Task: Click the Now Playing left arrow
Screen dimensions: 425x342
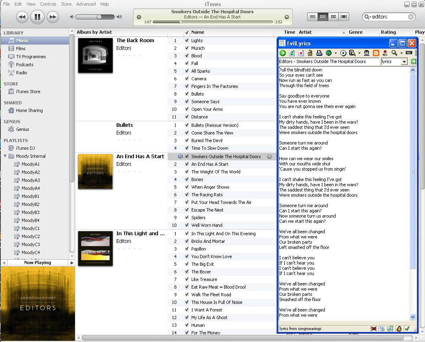Action: pos(4,263)
